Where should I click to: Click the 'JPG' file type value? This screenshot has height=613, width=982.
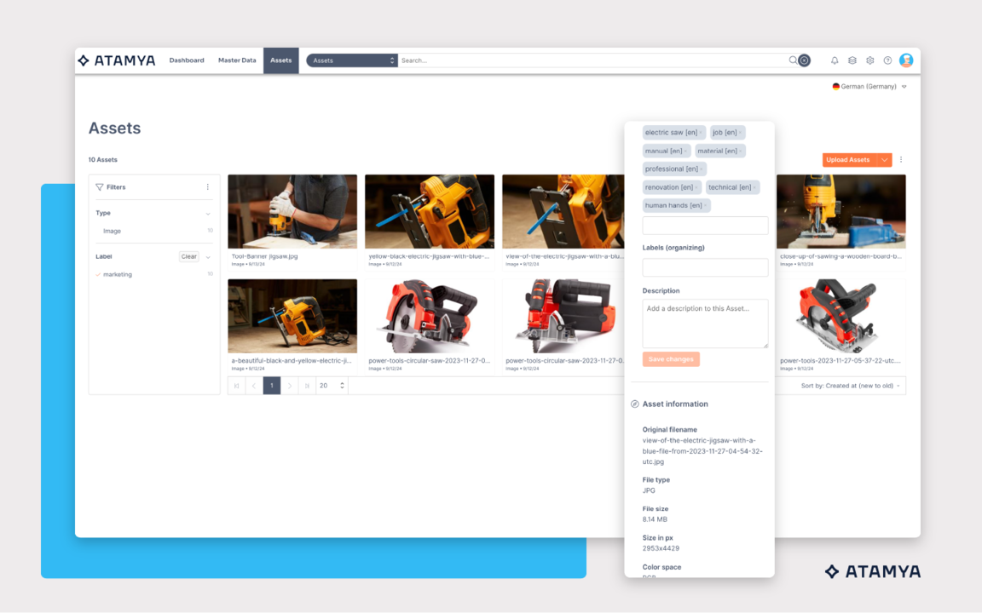(x=649, y=491)
